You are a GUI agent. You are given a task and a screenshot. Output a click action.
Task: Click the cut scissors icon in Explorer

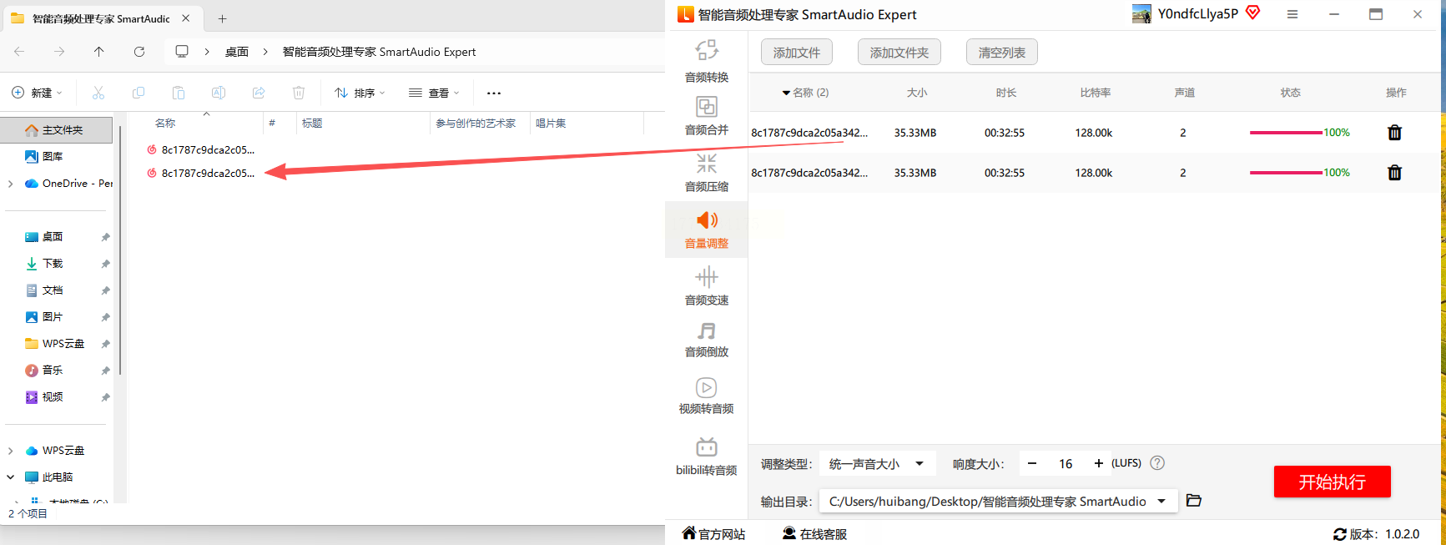[x=98, y=93]
